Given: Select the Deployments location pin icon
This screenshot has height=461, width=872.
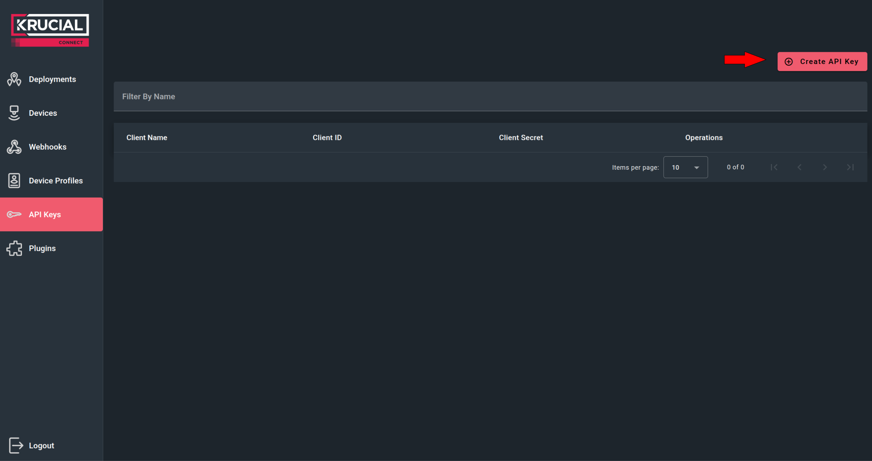Looking at the screenshot, I should (14, 79).
